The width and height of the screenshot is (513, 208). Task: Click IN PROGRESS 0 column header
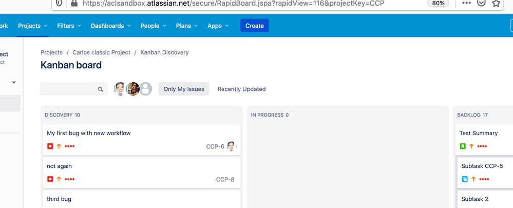[270, 115]
